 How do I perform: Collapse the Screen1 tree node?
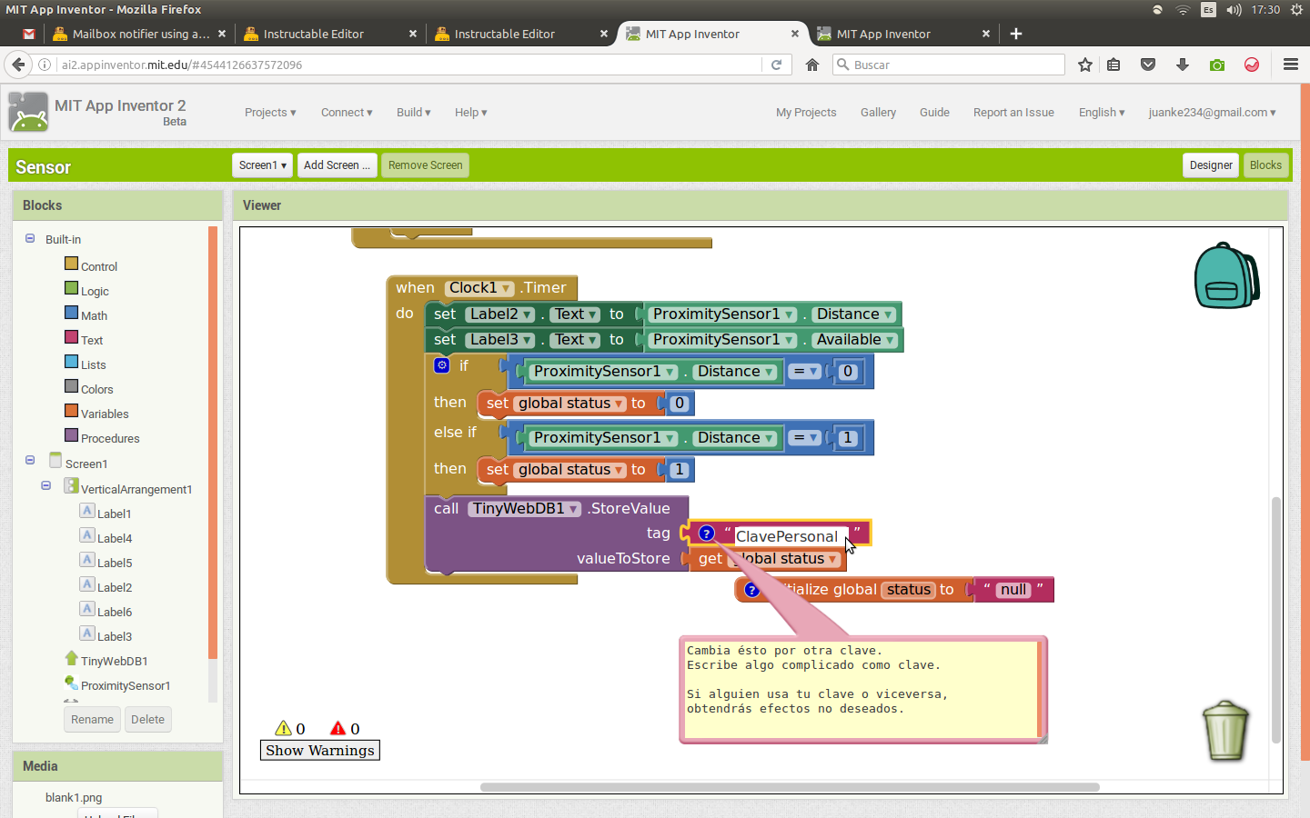30,461
